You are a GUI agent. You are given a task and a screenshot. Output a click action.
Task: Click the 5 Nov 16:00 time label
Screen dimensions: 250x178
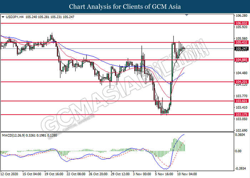click(x=164, y=174)
